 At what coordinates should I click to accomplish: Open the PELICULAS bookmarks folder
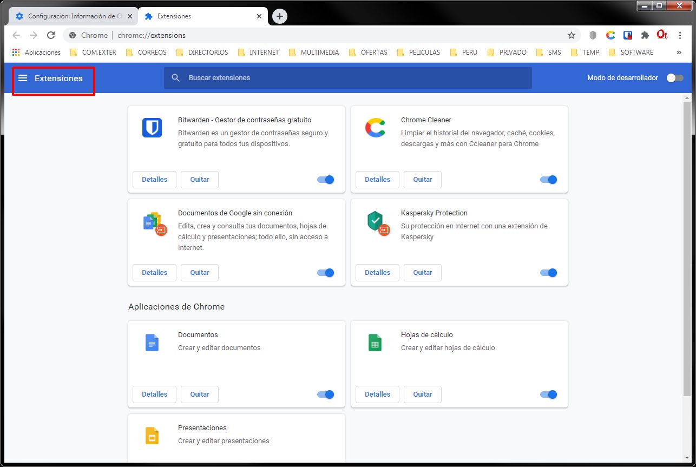[418, 52]
